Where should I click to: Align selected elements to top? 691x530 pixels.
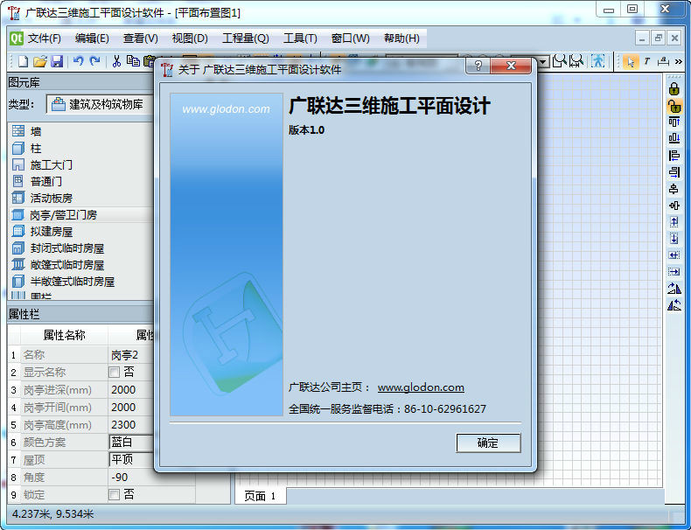click(674, 122)
